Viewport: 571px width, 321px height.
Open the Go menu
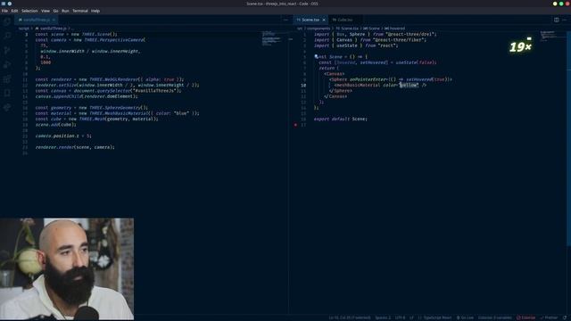(x=55, y=11)
